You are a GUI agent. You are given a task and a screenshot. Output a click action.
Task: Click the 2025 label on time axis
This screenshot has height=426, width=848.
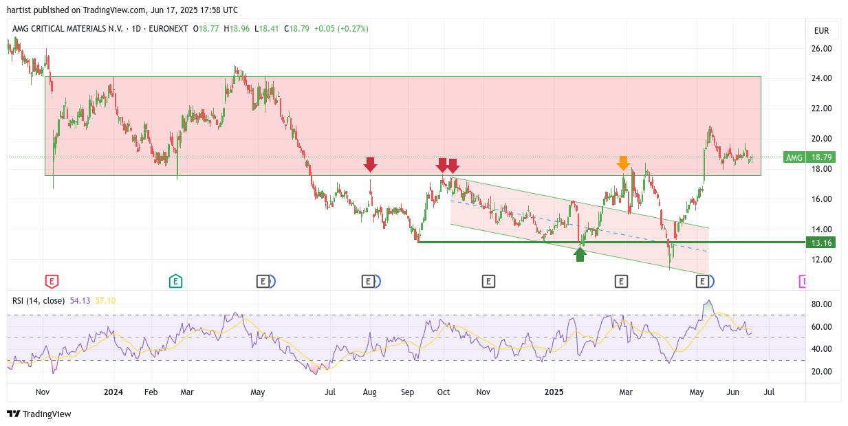(554, 392)
